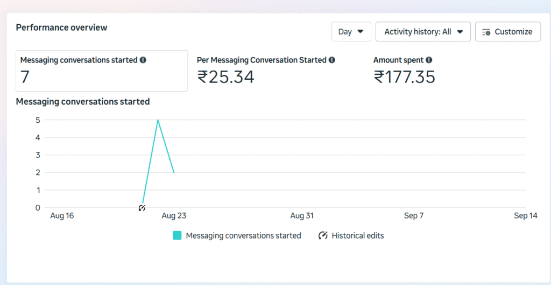Click the Aug 16 x-axis date label

click(x=62, y=216)
